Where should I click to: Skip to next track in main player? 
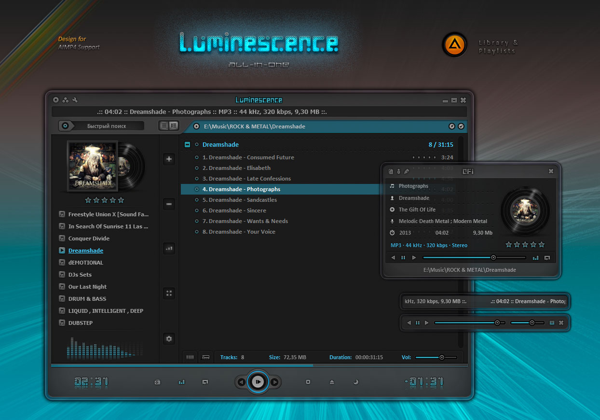tap(275, 382)
